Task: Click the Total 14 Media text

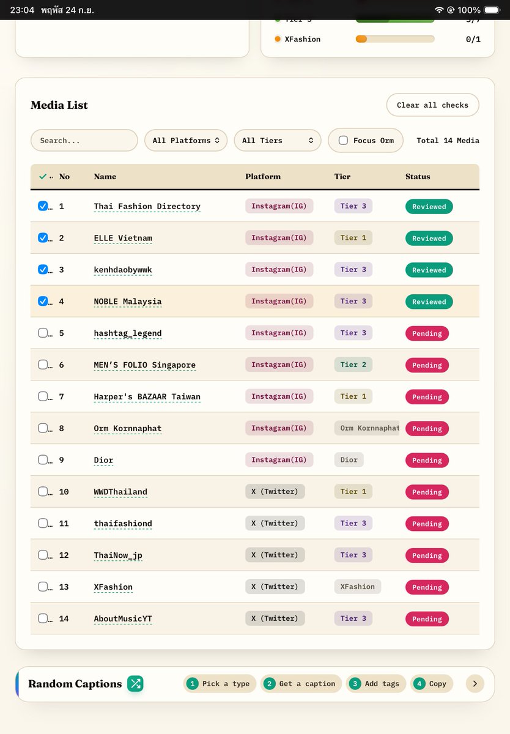Action: point(448,141)
